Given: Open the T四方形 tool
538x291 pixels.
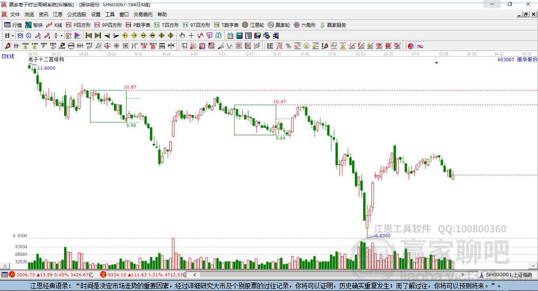Looking at the screenshot, I should pos(167,25).
